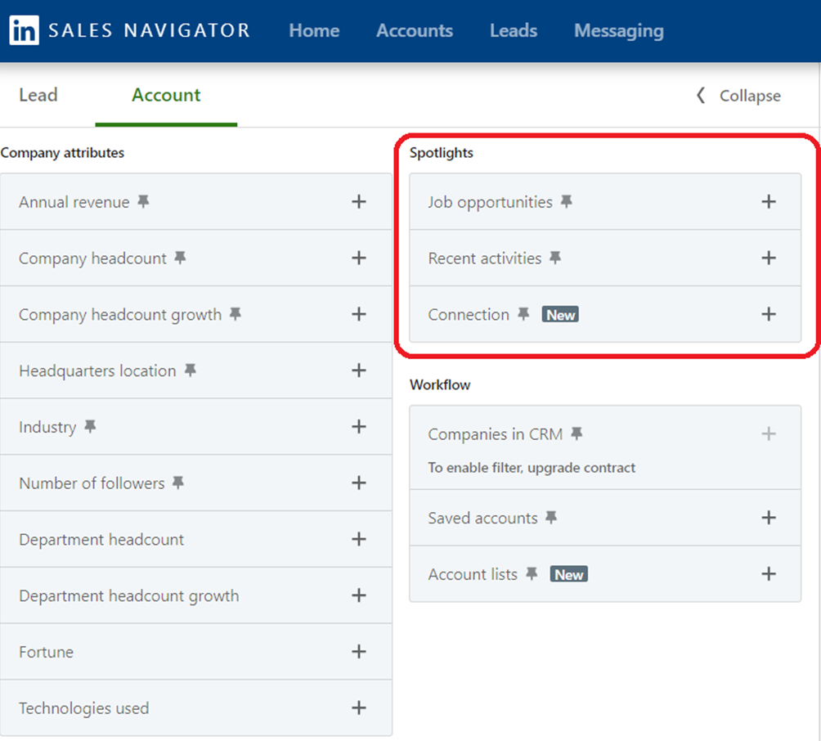The image size is (821, 741).
Task: Switch to the Lead tab
Action: coord(38,95)
